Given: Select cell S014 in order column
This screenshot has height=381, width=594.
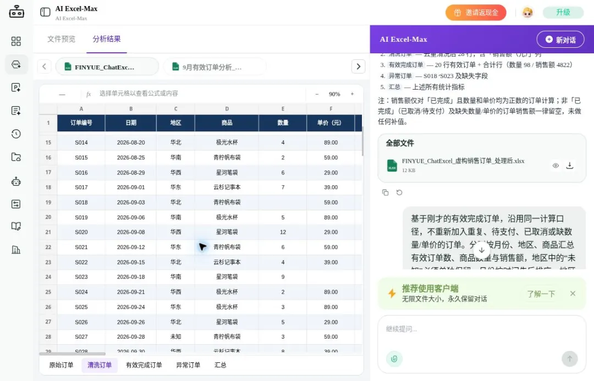Looking at the screenshot, I should click(x=81, y=142).
